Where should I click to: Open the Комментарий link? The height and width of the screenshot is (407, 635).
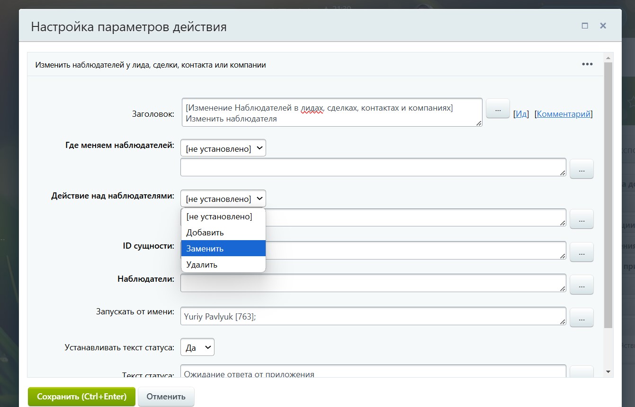coord(563,114)
